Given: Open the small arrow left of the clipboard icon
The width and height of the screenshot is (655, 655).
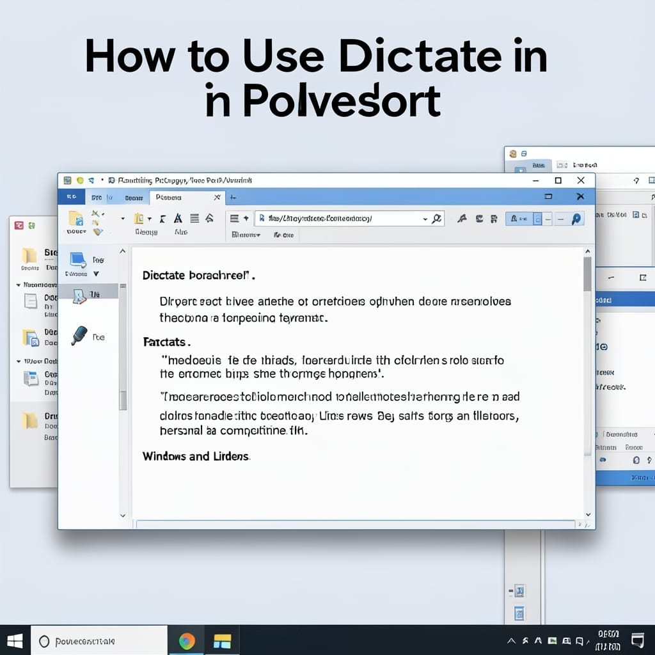Looking at the screenshot, I should [x=123, y=219].
